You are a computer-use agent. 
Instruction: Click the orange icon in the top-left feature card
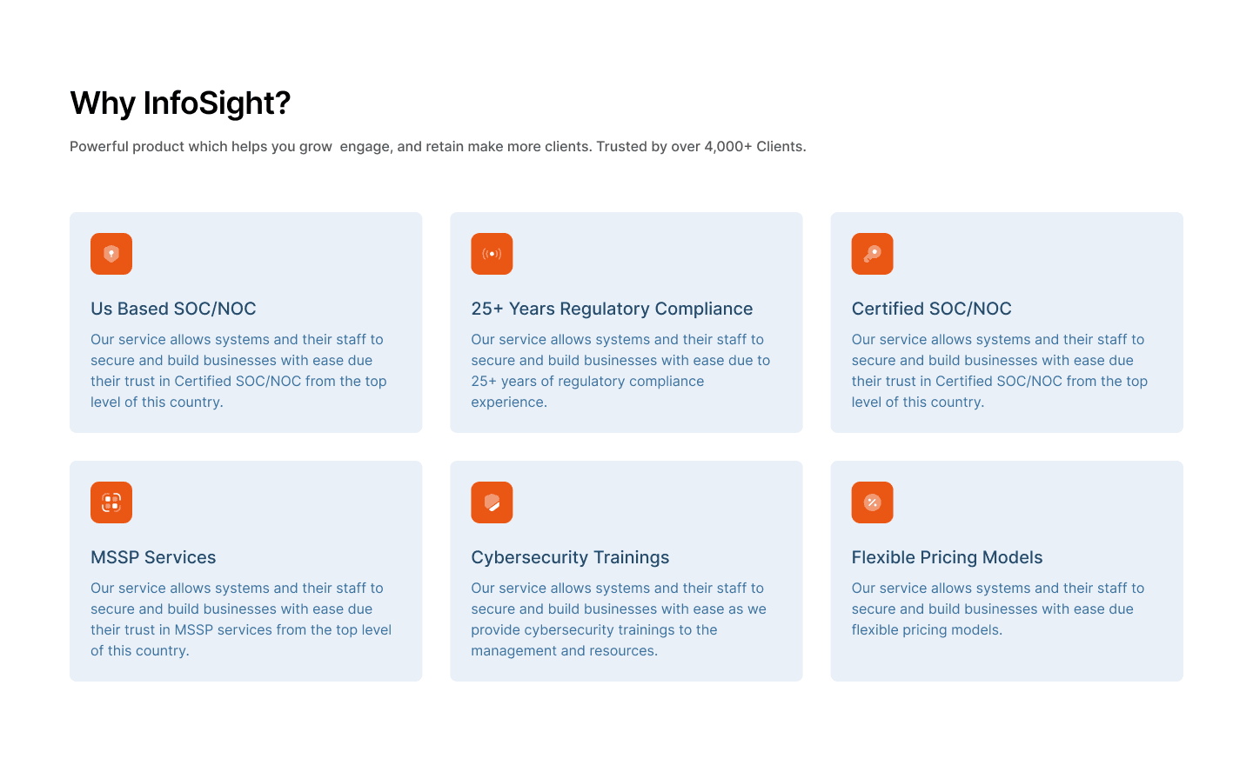pyautogui.click(x=111, y=253)
